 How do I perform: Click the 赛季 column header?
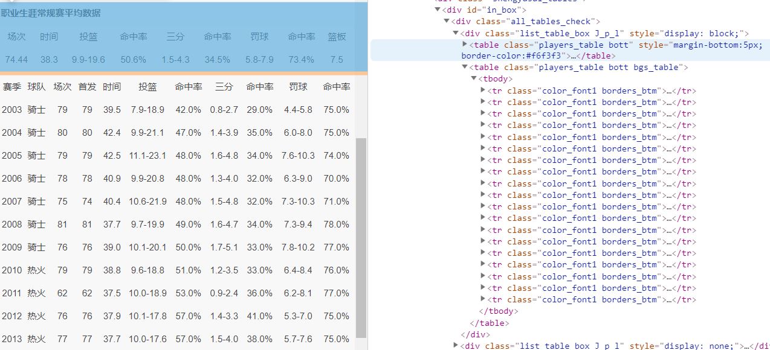[x=12, y=86]
